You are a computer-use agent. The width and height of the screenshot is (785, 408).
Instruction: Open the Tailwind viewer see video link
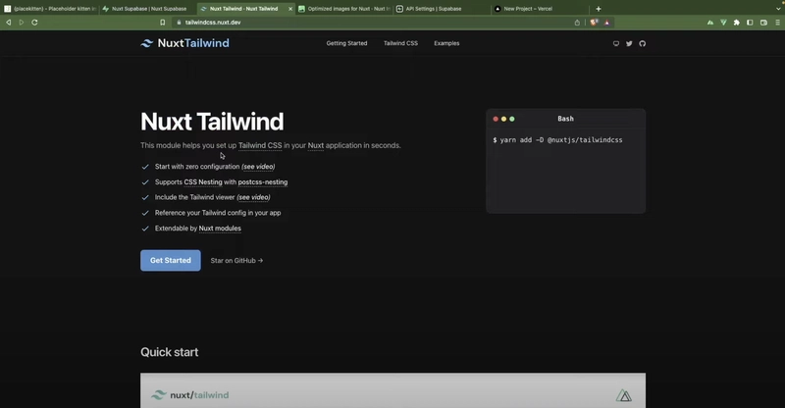pyautogui.click(x=253, y=197)
